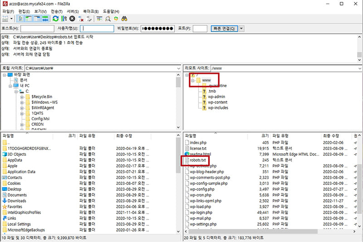Select the license.txt remote file
Viewport: 363px width, 242px height.
coord(198,148)
